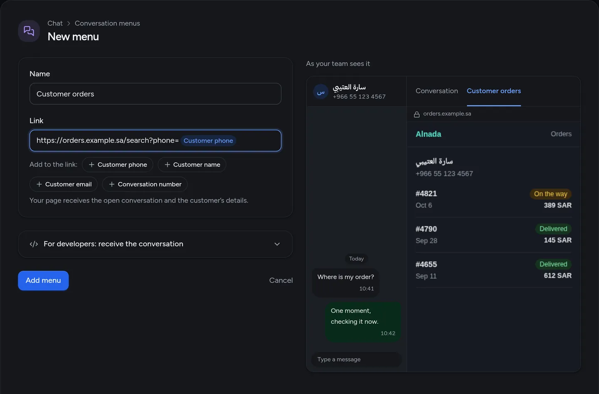
Task: Click the customer avatar in the preview header
Action: point(321,92)
